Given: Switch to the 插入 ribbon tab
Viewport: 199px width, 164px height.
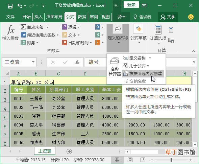Looking at the screenshot, I should (38, 17).
